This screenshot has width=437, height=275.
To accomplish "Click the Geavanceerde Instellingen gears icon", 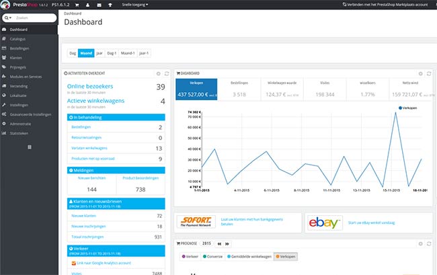I will pos(4,114).
